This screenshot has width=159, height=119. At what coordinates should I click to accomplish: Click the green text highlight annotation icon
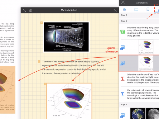[x=123, y=32]
